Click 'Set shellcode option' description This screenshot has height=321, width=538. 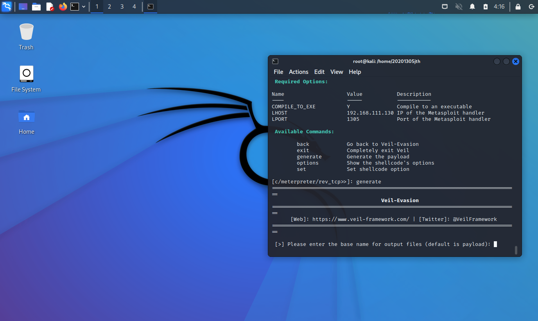click(x=378, y=169)
